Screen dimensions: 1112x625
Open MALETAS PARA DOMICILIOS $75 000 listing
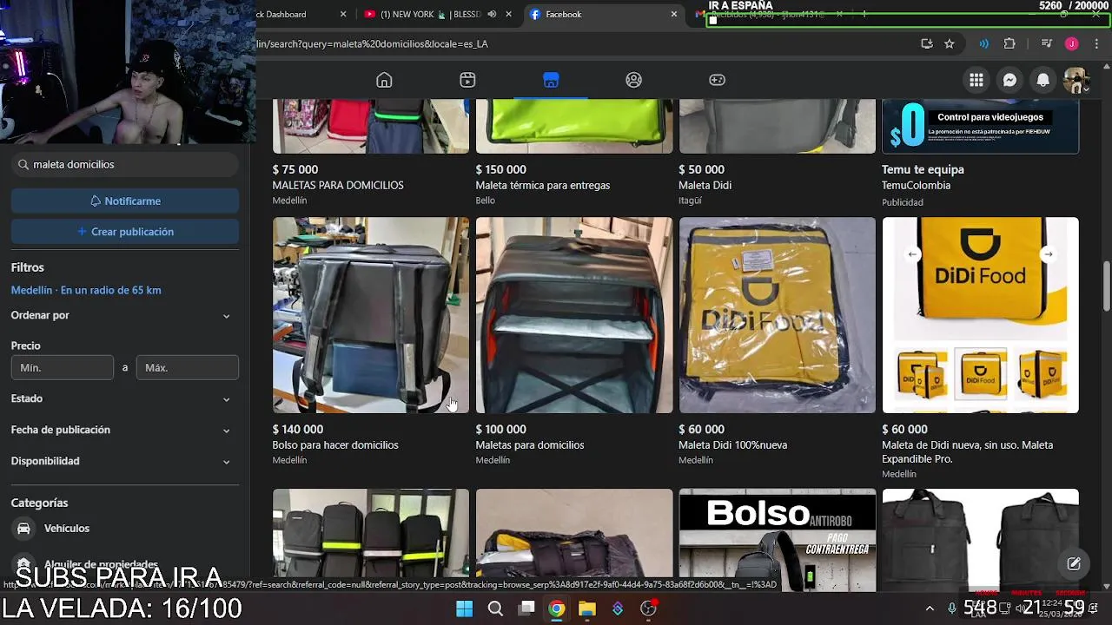pos(338,185)
